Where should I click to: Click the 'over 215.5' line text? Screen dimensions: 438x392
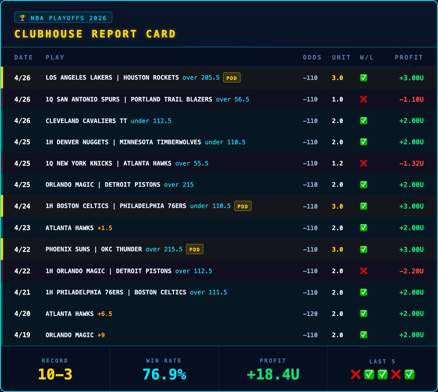(x=164, y=249)
